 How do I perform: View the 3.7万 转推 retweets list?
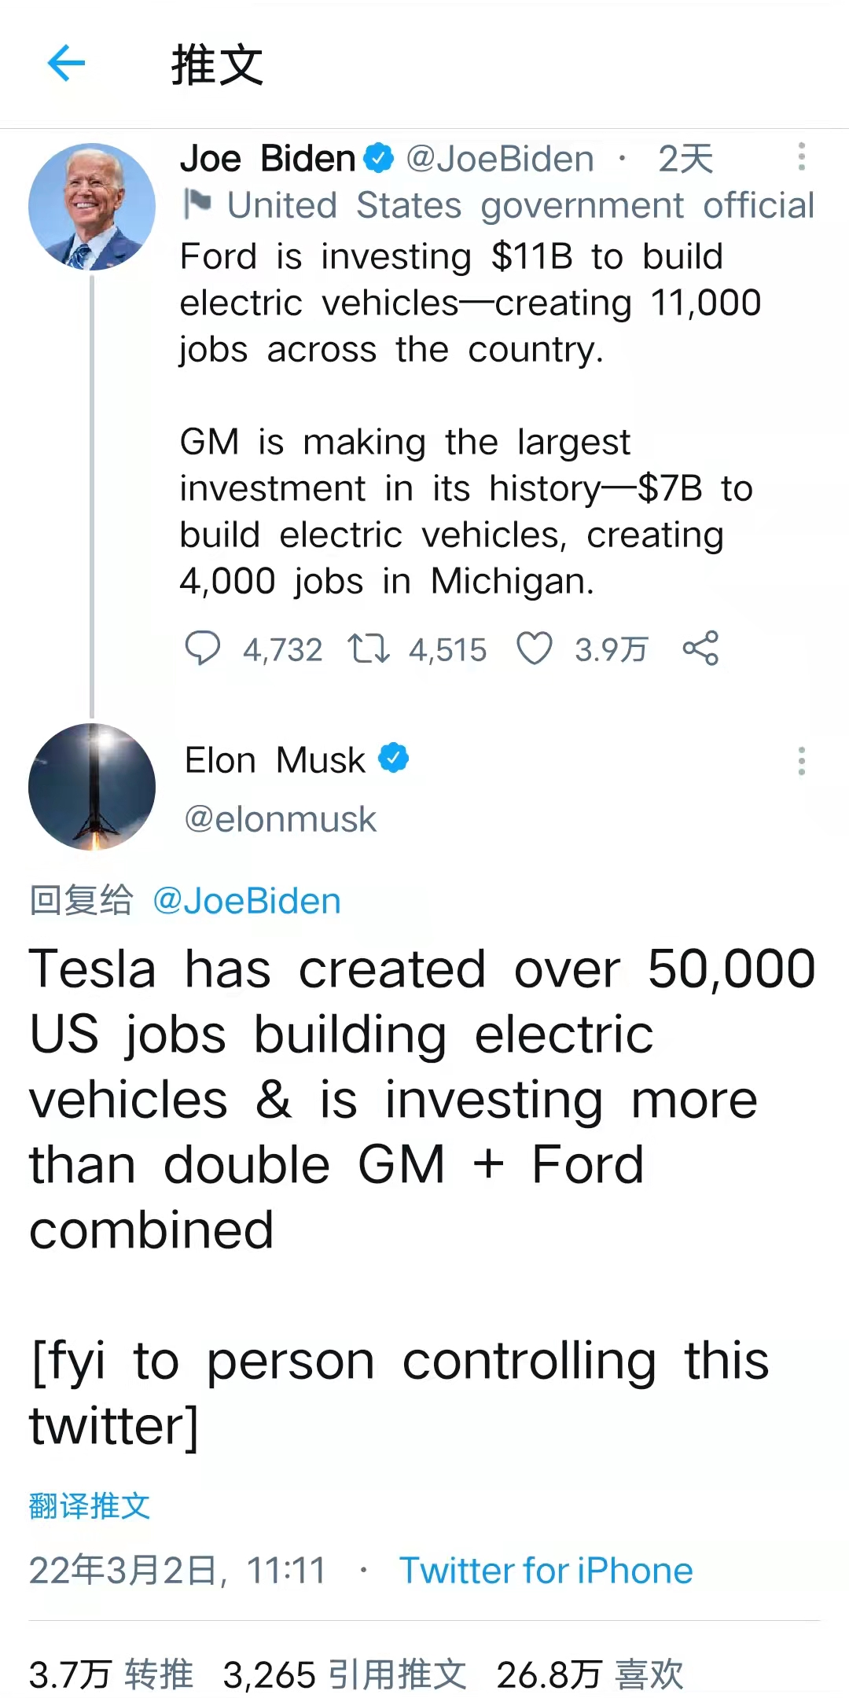click(x=111, y=1674)
